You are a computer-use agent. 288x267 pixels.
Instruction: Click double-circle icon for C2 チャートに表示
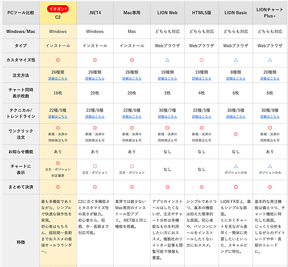pyautogui.click(x=58, y=163)
